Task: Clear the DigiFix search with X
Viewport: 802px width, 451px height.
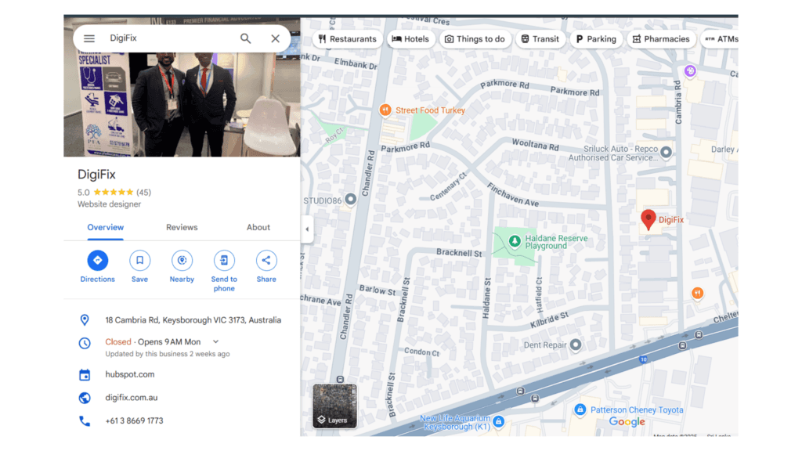Action: (275, 38)
